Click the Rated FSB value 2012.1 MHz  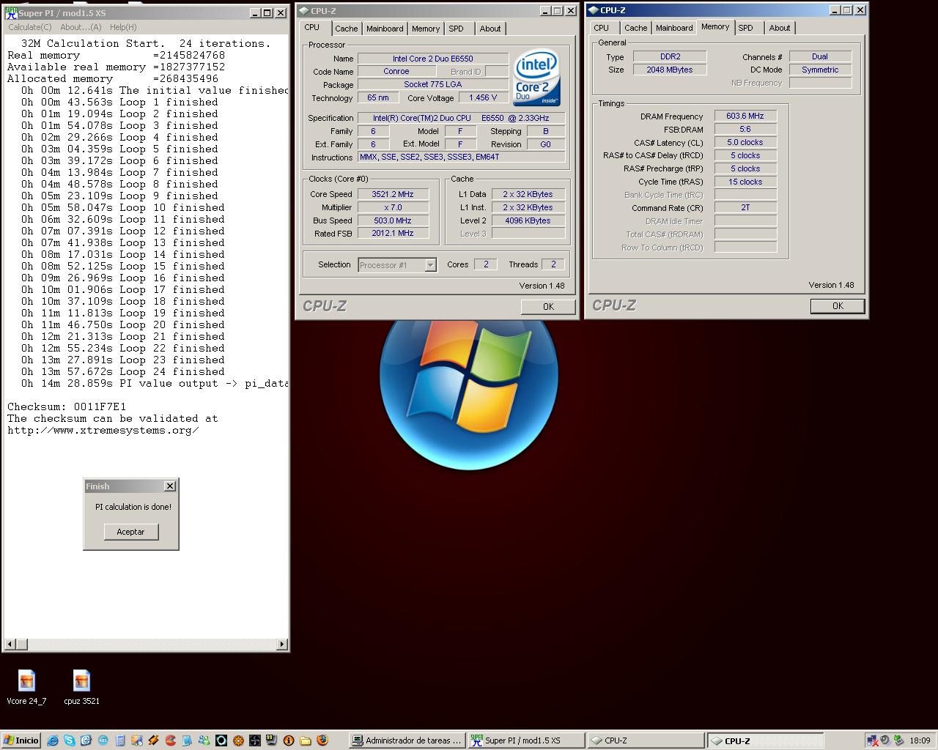point(393,233)
